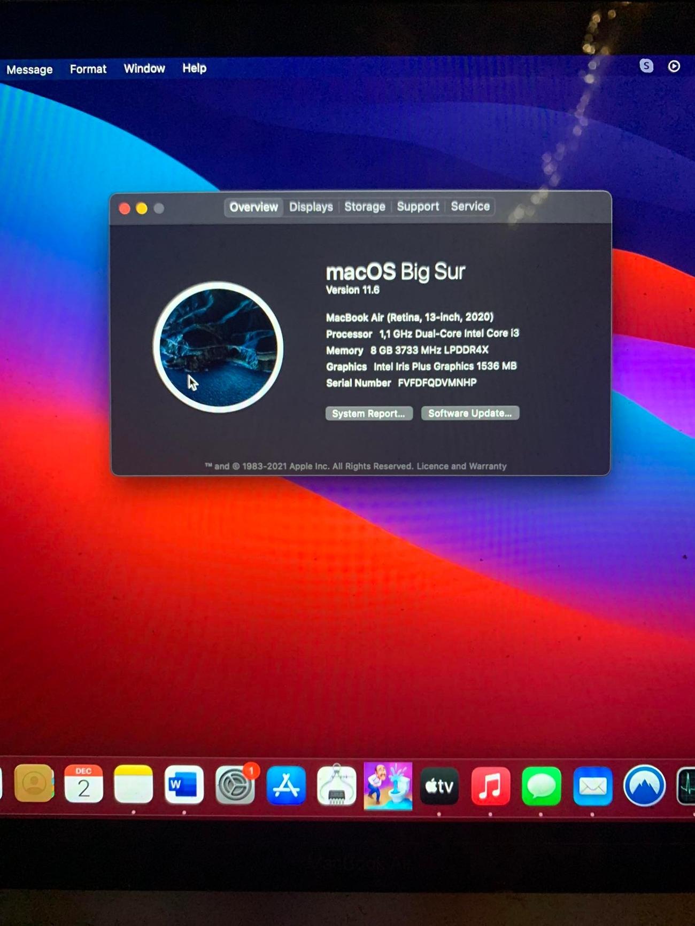Close the About This Mac window

(x=125, y=208)
